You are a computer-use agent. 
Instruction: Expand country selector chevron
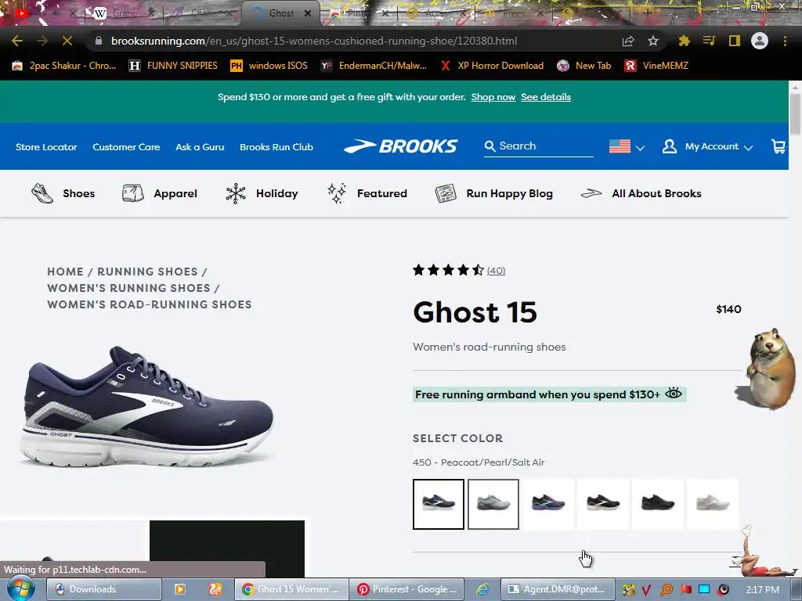tap(640, 148)
